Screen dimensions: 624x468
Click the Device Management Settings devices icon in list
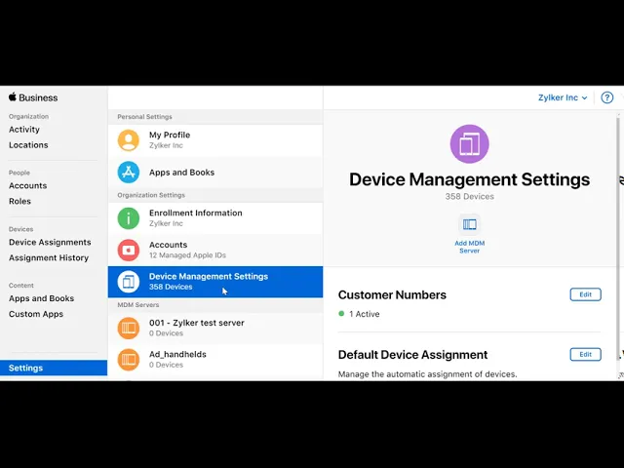(129, 282)
